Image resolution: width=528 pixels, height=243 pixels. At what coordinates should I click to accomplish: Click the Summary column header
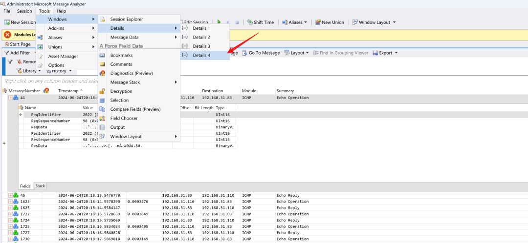(x=285, y=91)
